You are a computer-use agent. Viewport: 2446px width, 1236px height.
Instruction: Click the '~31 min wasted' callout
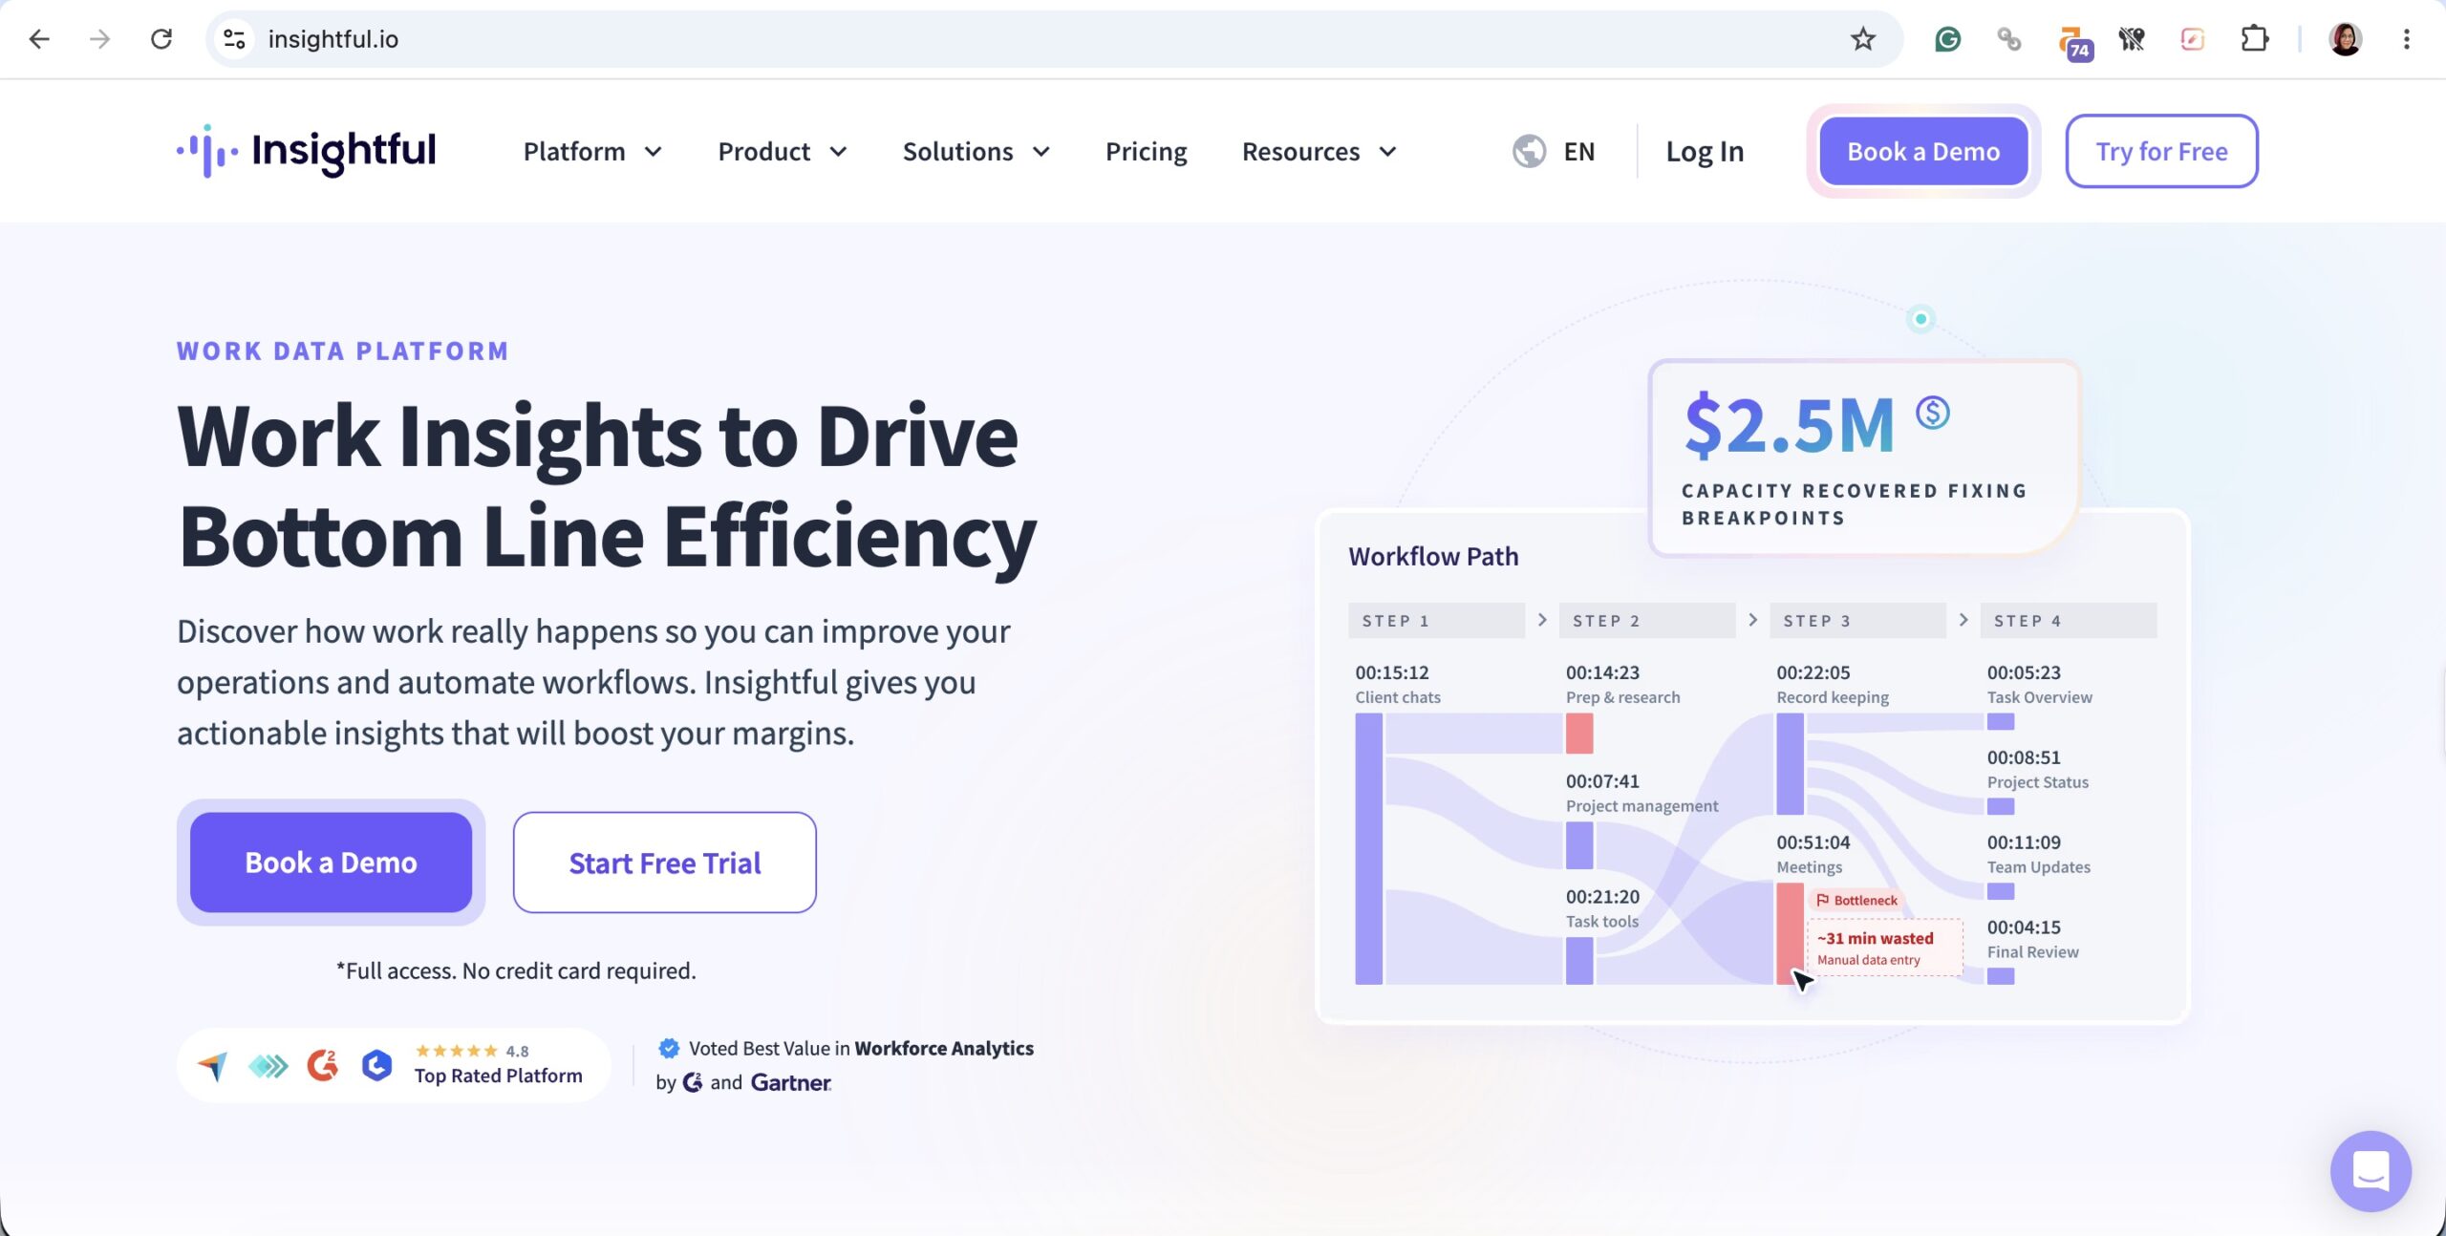click(x=1883, y=948)
